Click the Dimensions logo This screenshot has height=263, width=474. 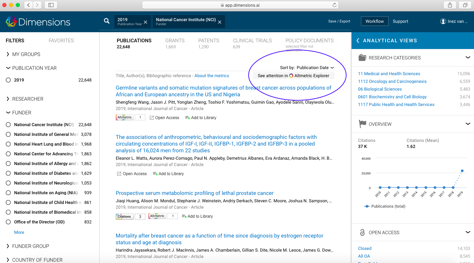(37, 21)
